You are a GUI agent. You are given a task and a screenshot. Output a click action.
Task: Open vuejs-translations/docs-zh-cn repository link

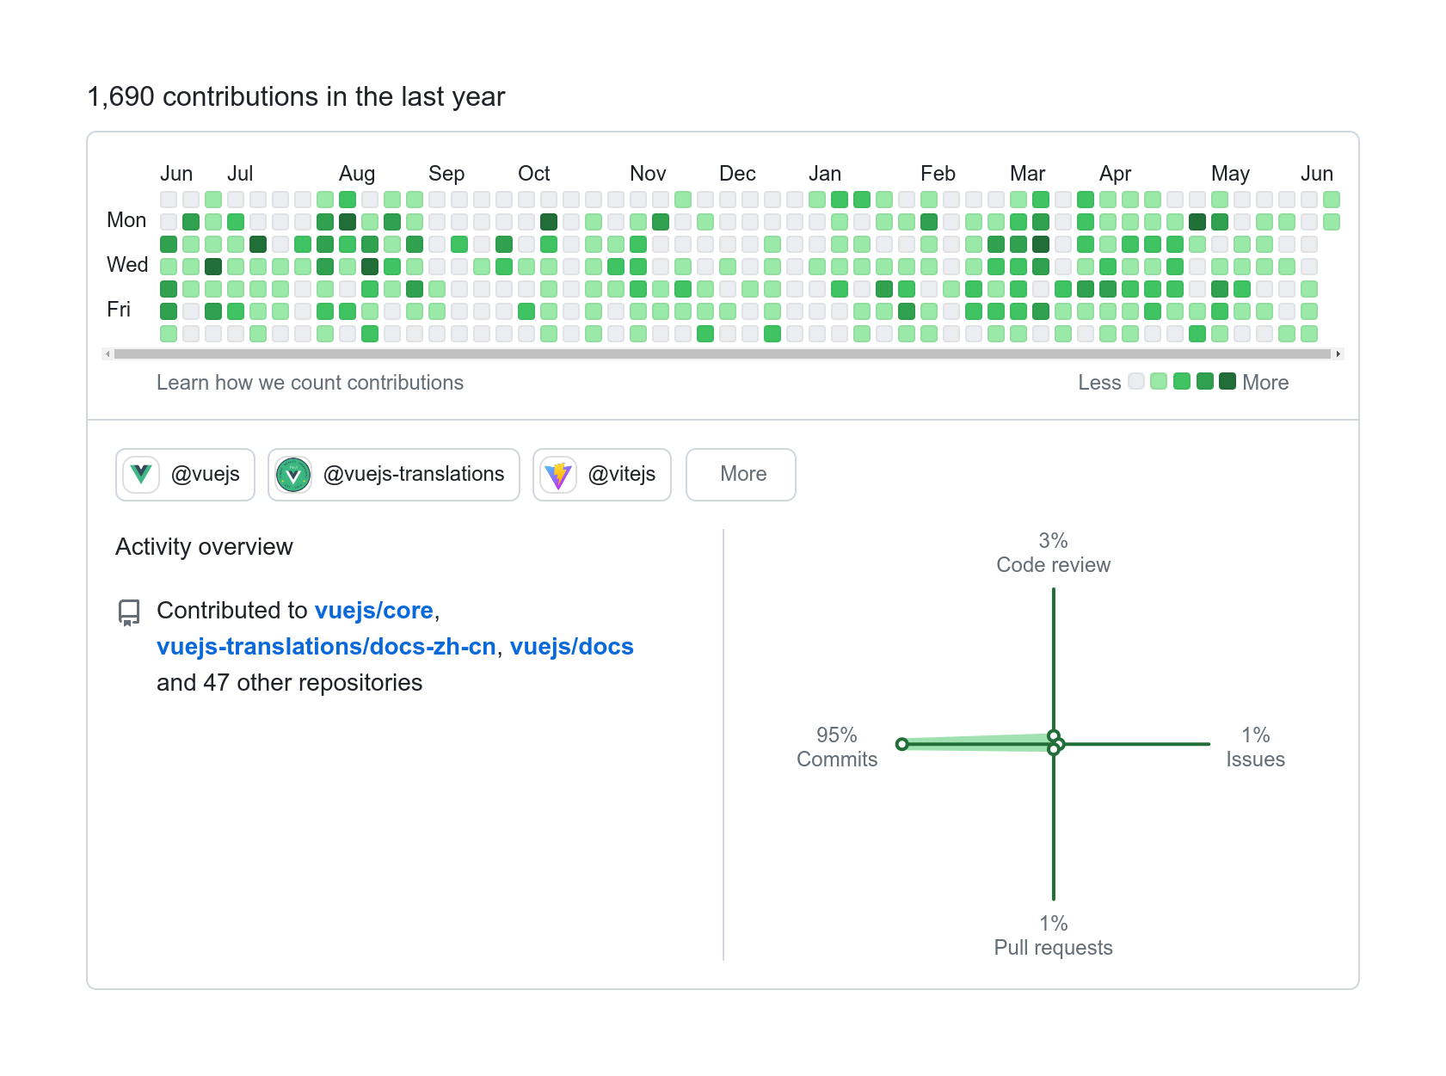[x=326, y=646]
